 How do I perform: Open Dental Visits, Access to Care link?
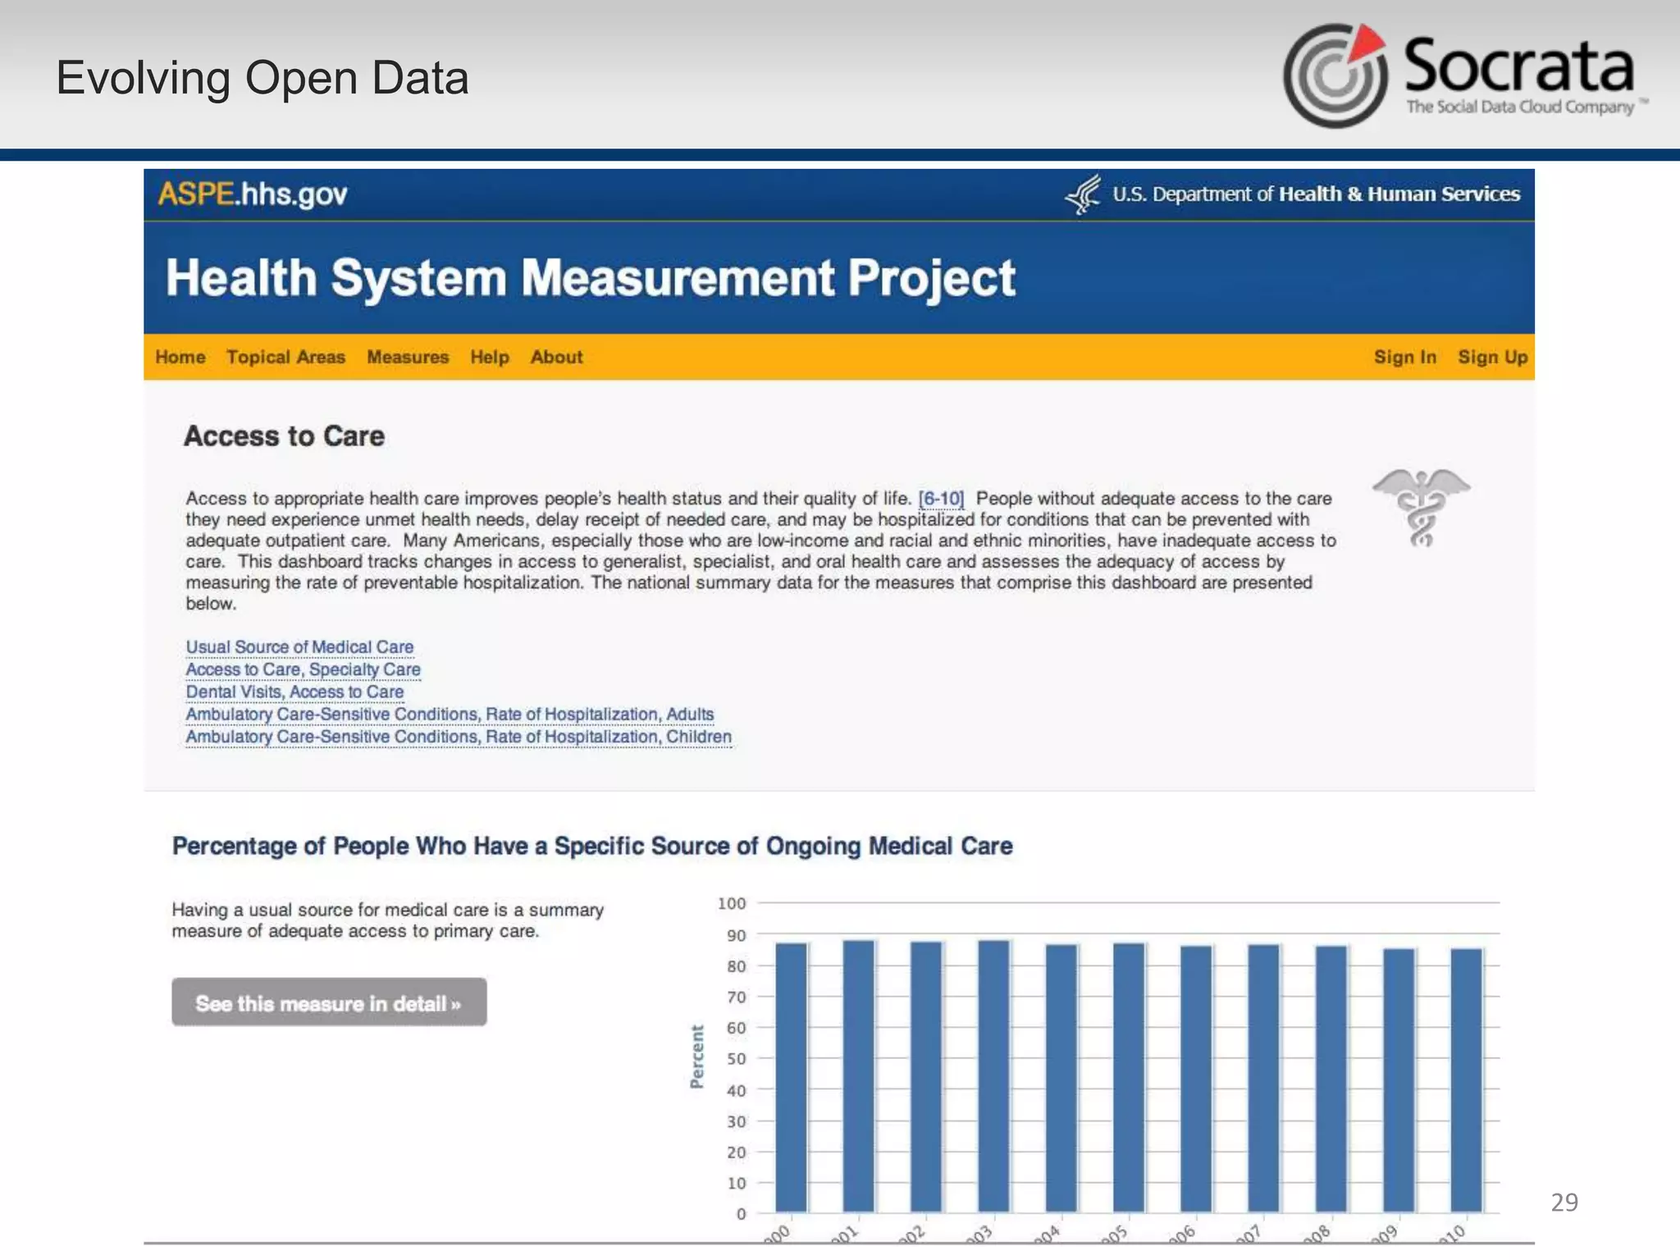(x=294, y=692)
